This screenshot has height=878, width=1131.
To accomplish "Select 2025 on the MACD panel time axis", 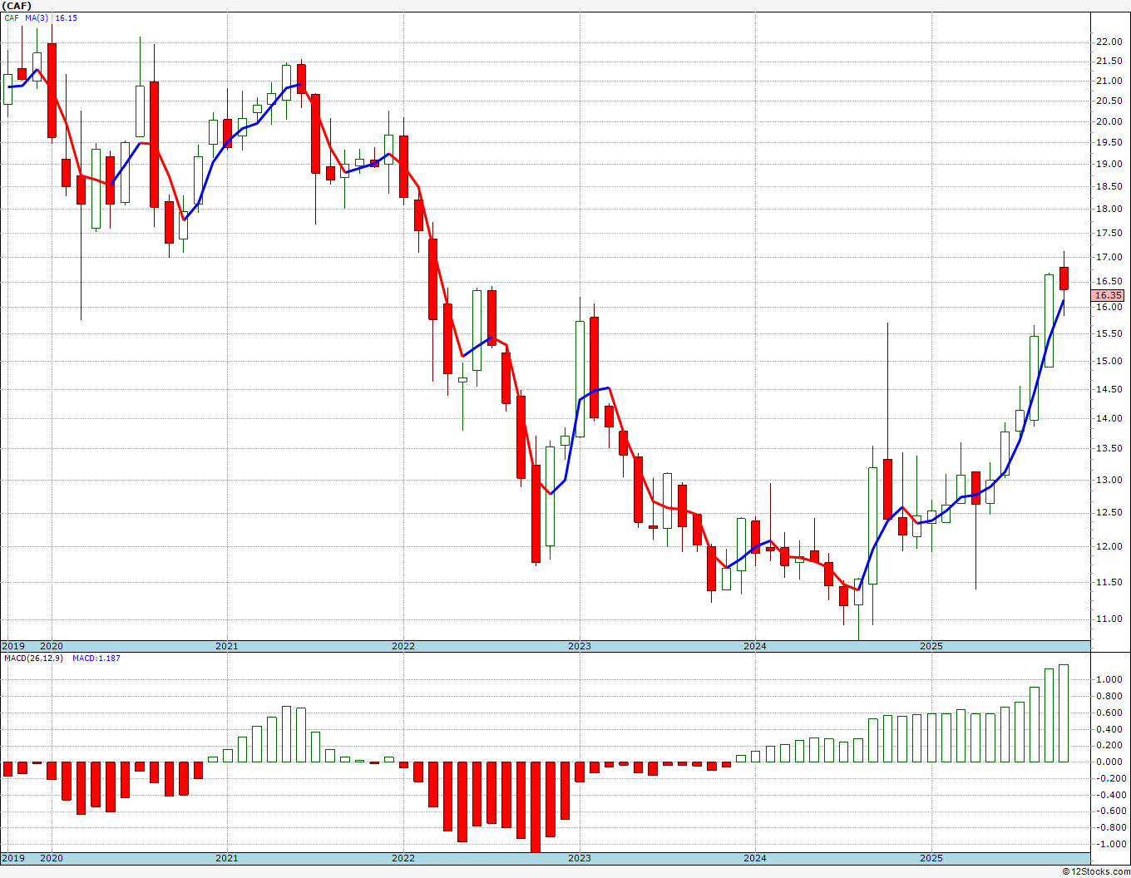I will (931, 858).
